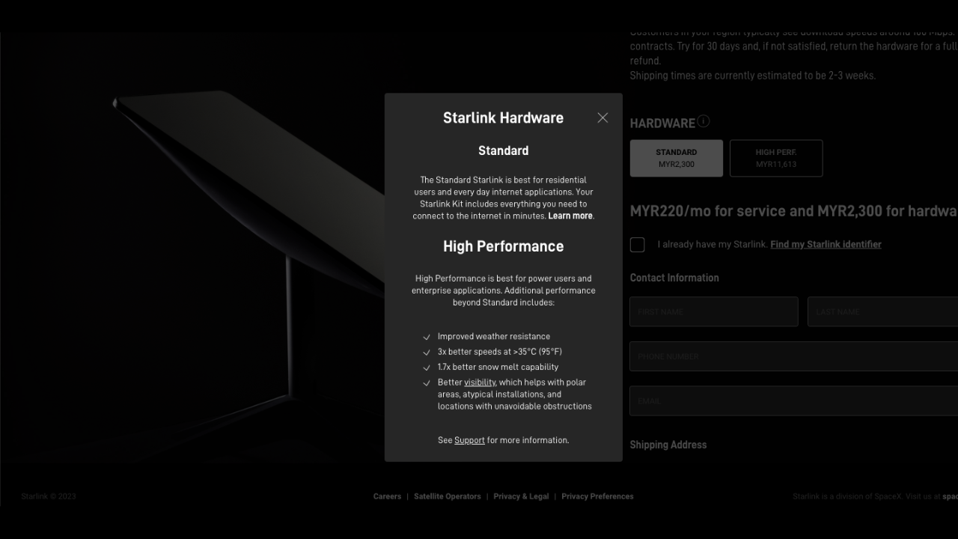Open the Satellite Operators footer link

coord(448,496)
